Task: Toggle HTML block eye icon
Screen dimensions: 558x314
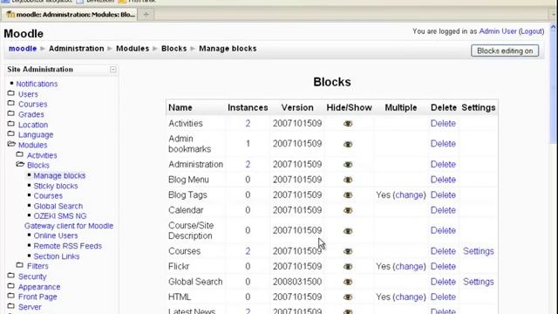Action: 348,297
